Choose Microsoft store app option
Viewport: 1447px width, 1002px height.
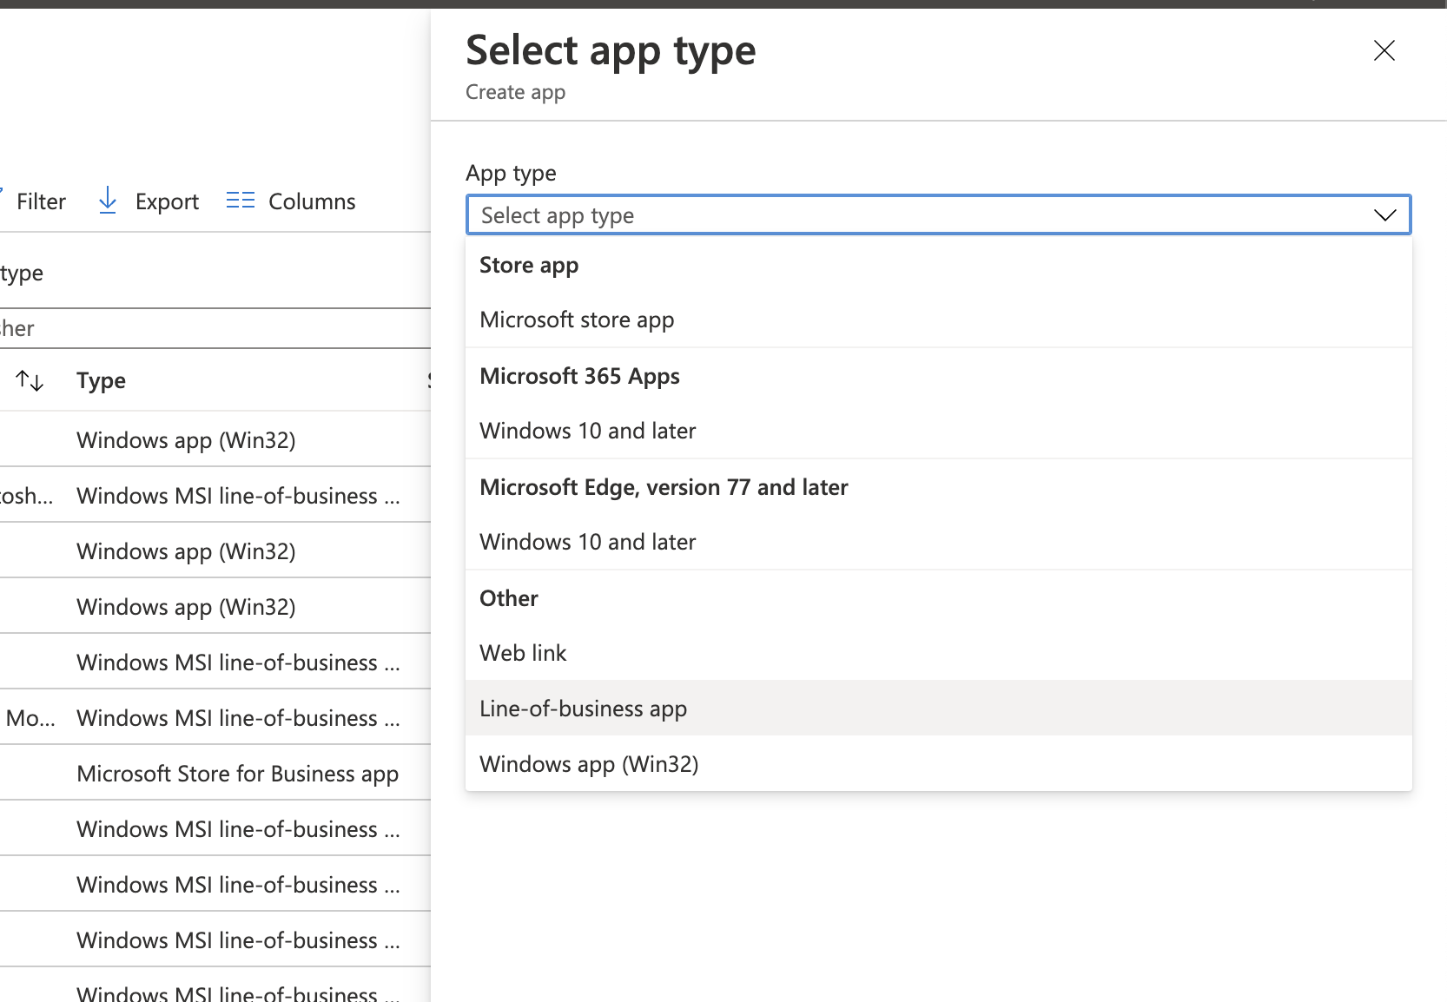[939, 320]
